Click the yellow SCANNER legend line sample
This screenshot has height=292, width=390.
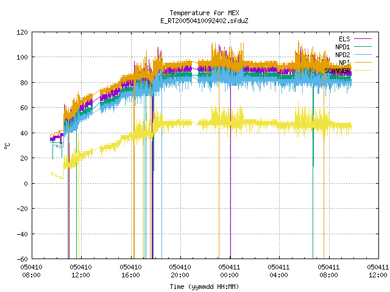(x=363, y=71)
